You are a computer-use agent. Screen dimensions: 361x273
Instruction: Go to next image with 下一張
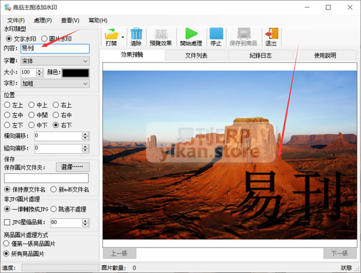(340, 253)
